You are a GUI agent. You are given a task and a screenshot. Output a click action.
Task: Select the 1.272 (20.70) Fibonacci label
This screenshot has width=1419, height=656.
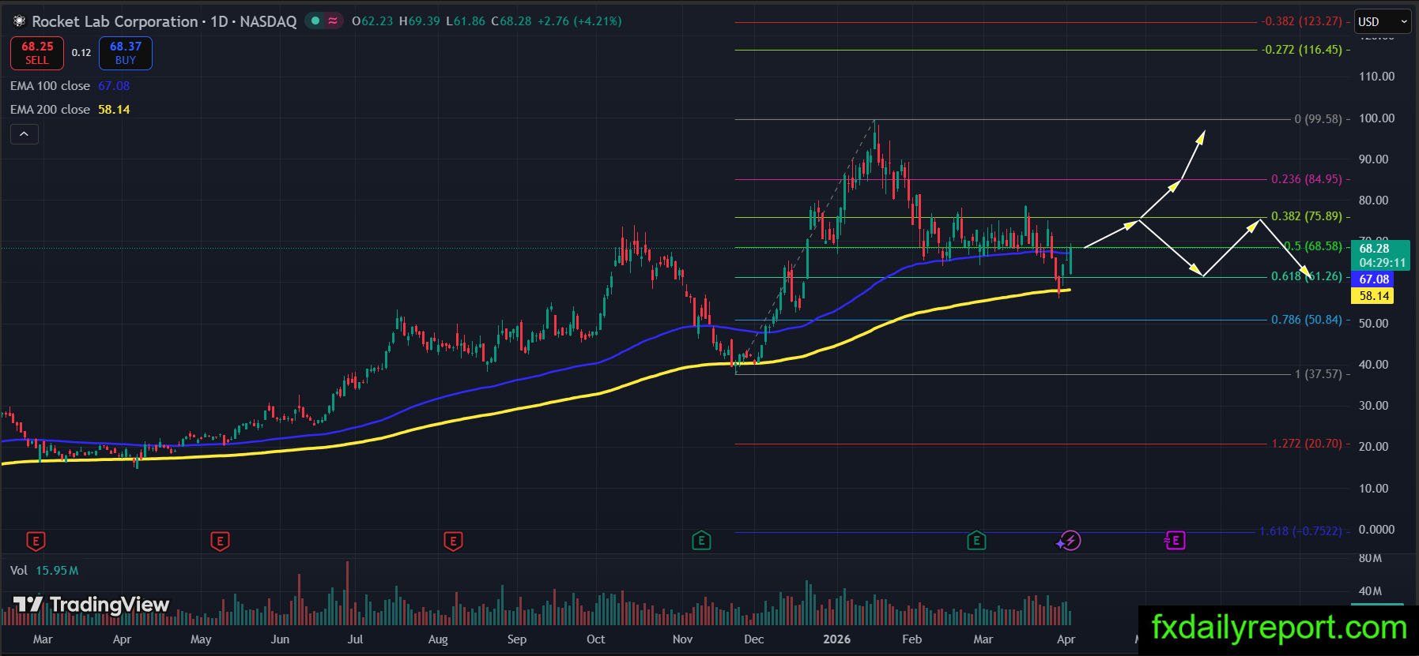tap(1307, 444)
